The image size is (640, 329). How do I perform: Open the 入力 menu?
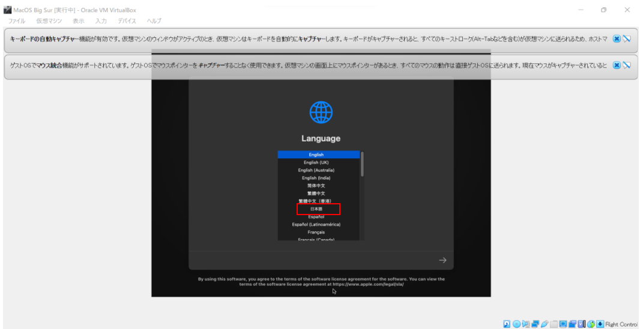[101, 21]
